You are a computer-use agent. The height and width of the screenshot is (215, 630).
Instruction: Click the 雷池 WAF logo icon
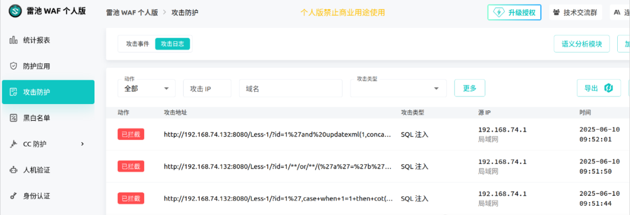point(15,12)
